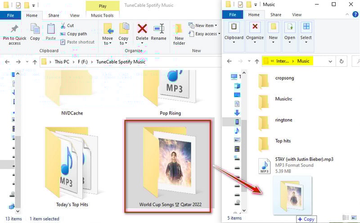
Task: Click the Music breadcrumb in address bar
Action: 303,61
